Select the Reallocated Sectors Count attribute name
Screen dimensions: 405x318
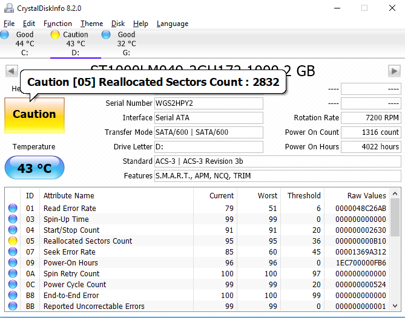coord(88,241)
